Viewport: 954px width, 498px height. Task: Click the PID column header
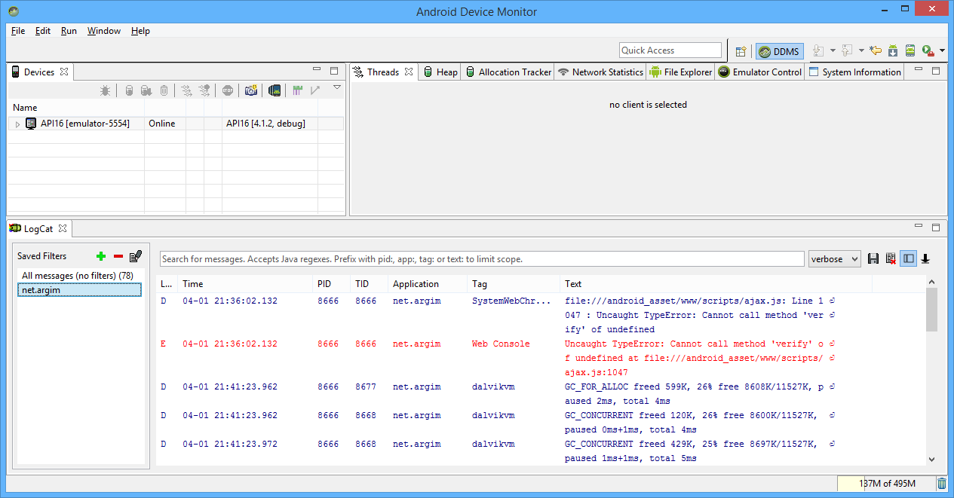tap(332, 284)
